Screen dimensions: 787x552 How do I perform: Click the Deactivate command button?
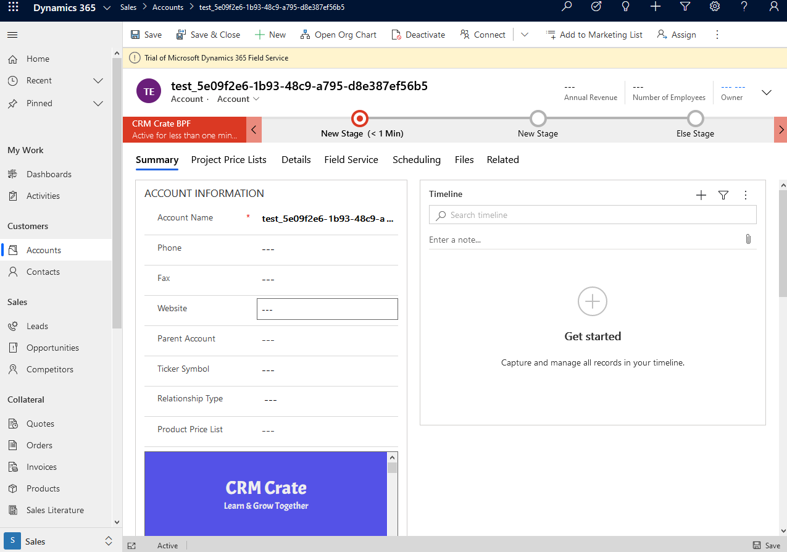tap(418, 35)
